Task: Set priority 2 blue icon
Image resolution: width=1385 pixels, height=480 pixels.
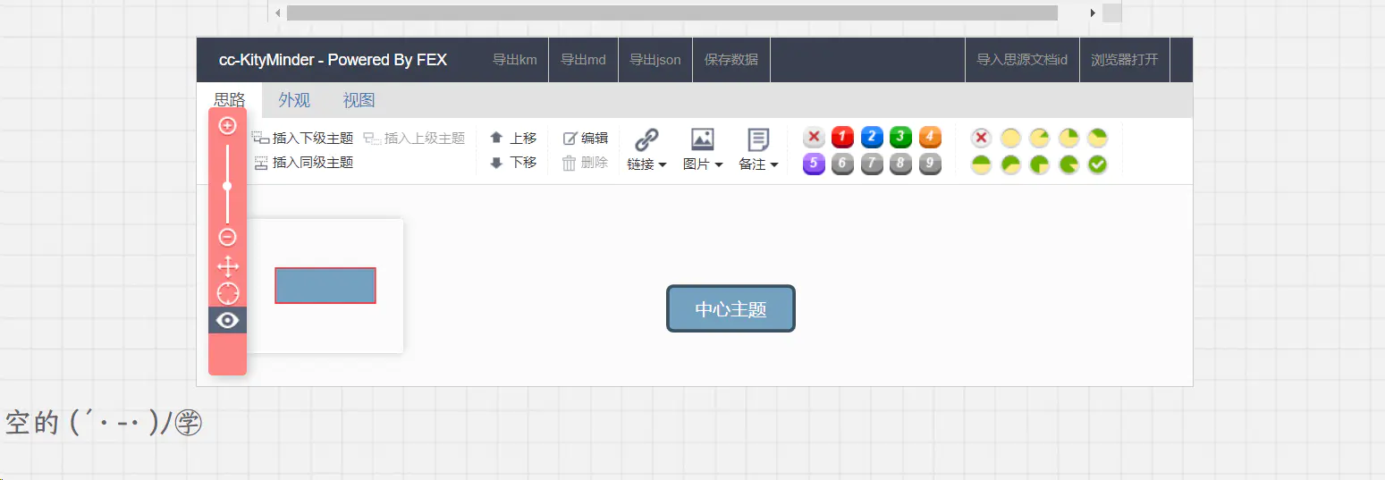Action: (x=872, y=138)
